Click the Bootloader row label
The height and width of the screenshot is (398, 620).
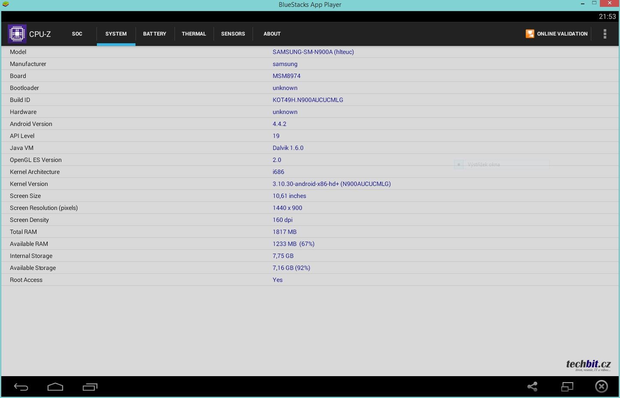pos(24,88)
